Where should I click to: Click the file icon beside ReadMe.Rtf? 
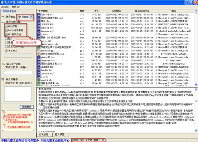[x=39, y=70]
